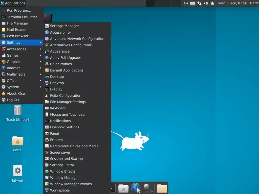259x194 pixels.
Task: Open Web Browser from the menu
Action: click(x=21, y=36)
